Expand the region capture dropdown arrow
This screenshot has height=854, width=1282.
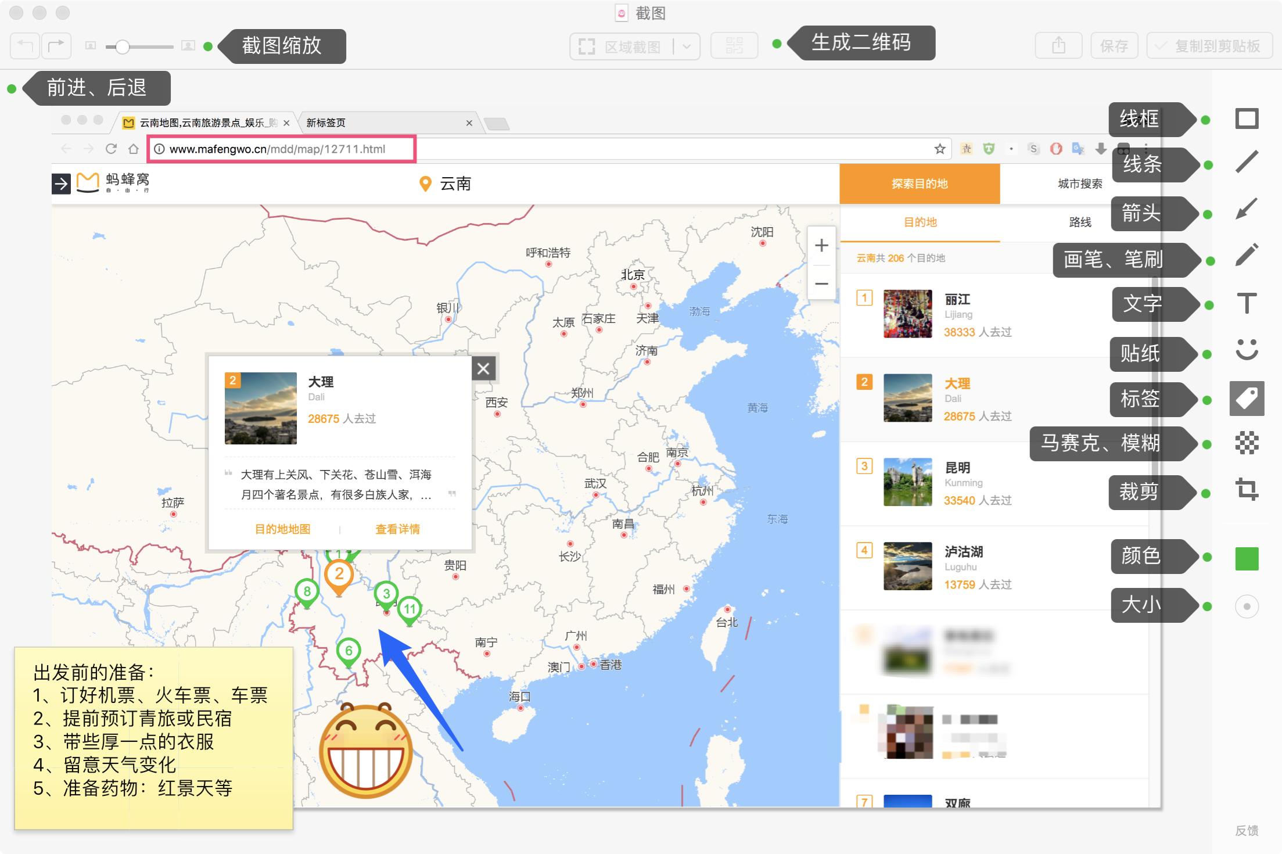[x=687, y=46]
